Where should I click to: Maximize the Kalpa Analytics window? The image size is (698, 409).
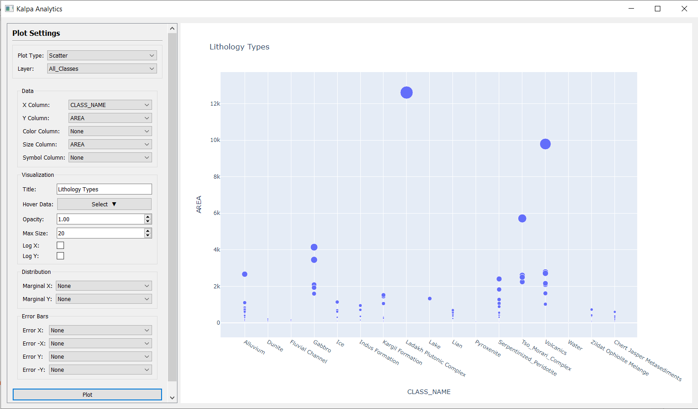point(657,9)
